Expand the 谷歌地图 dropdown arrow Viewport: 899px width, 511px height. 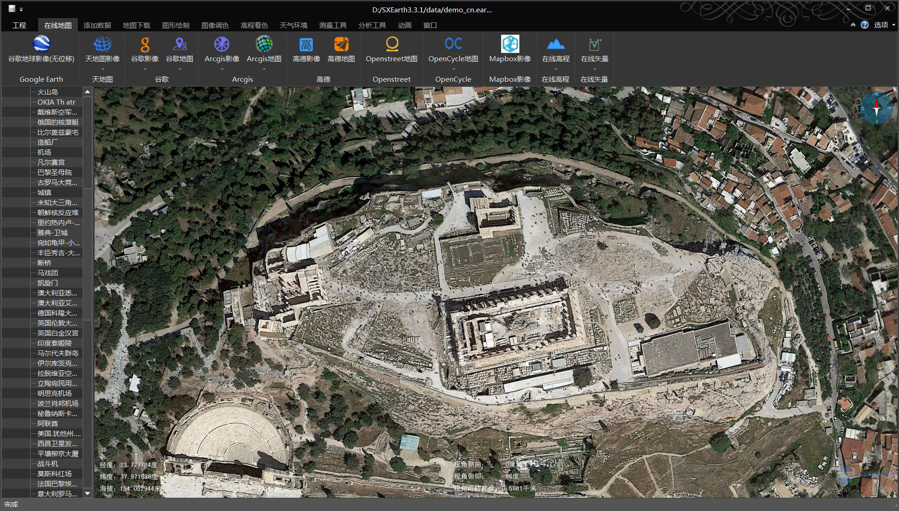tap(180, 69)
